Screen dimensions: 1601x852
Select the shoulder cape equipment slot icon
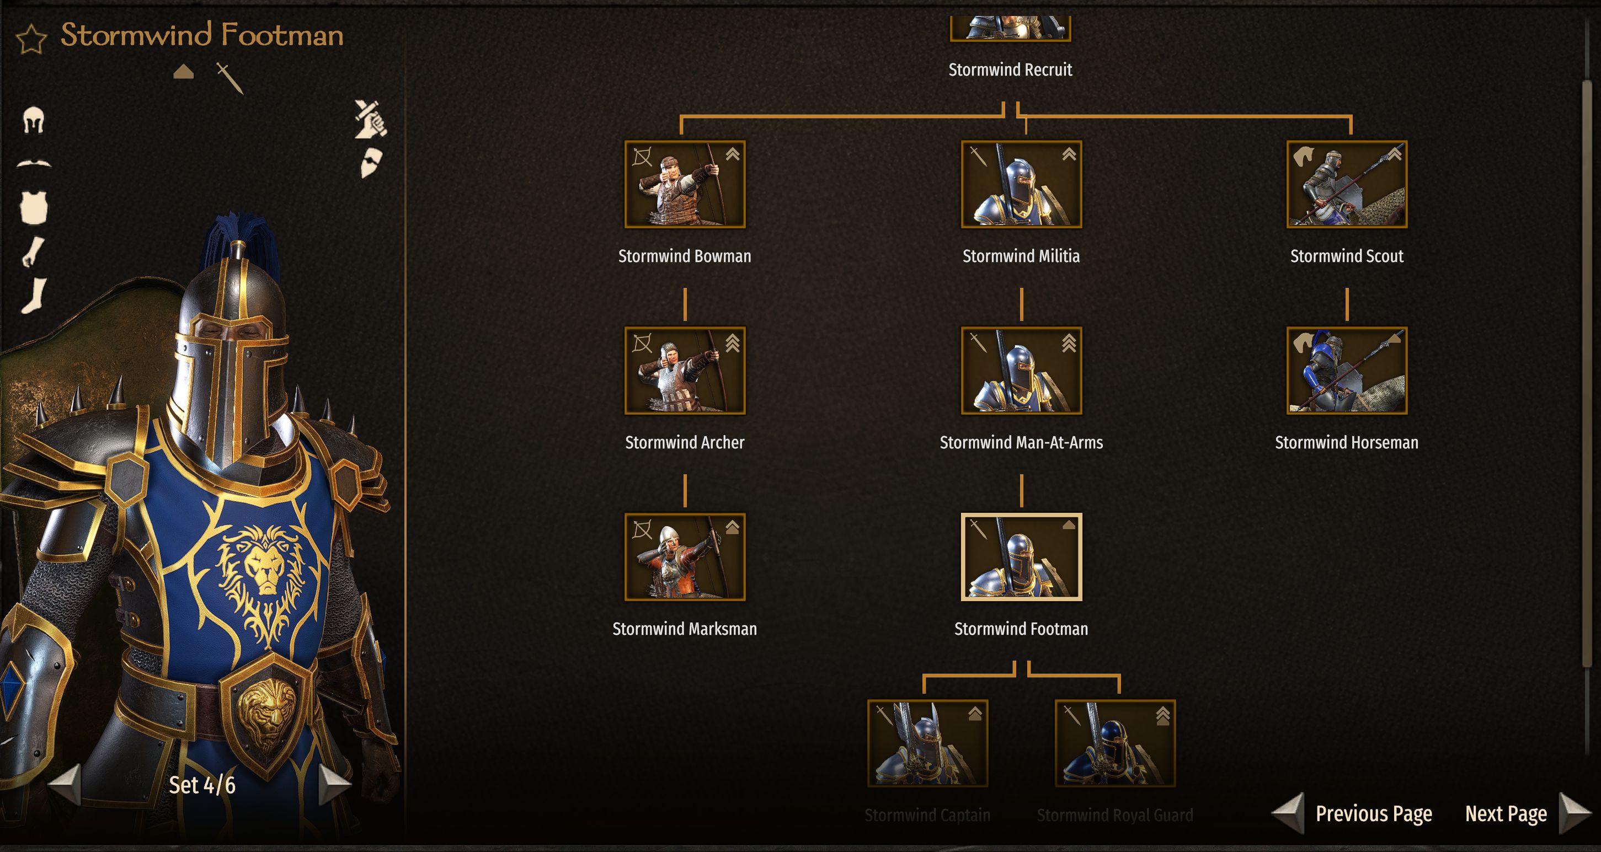coord(34,163)
